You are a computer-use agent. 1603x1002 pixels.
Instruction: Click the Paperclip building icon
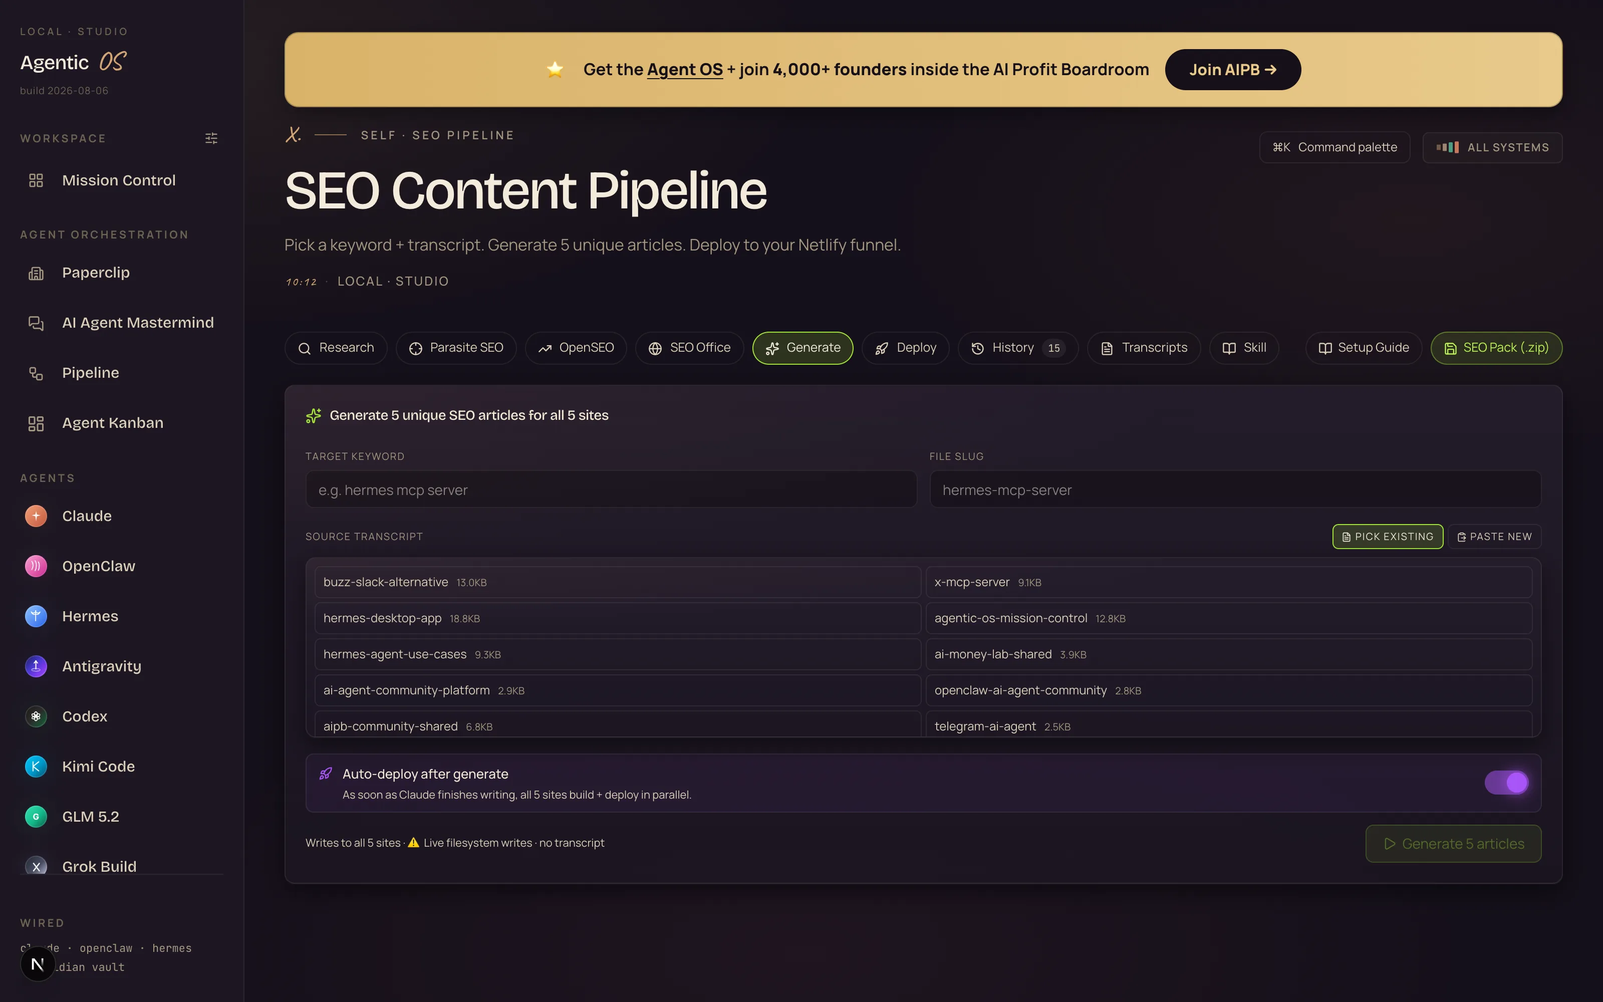[36, 273]
